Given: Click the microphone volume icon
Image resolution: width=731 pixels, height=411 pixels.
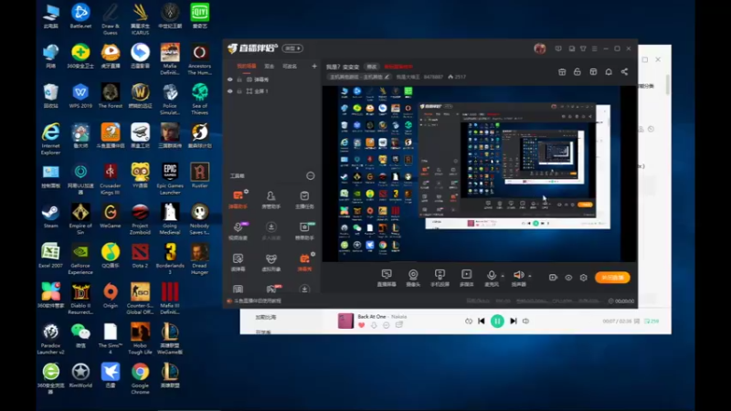Looking at the screenshot, I should [492, 275].
